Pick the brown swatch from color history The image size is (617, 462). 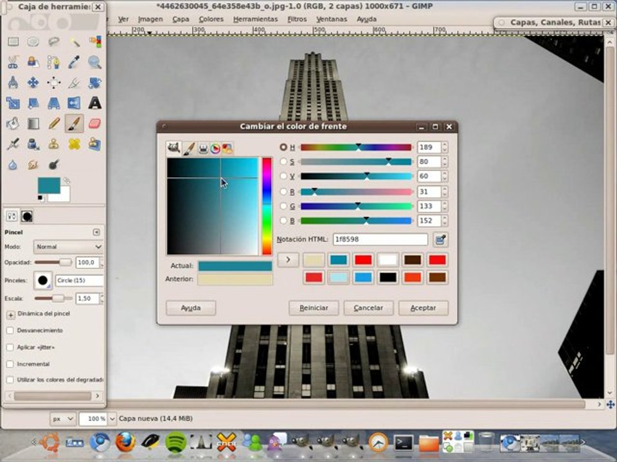[437, 277]
